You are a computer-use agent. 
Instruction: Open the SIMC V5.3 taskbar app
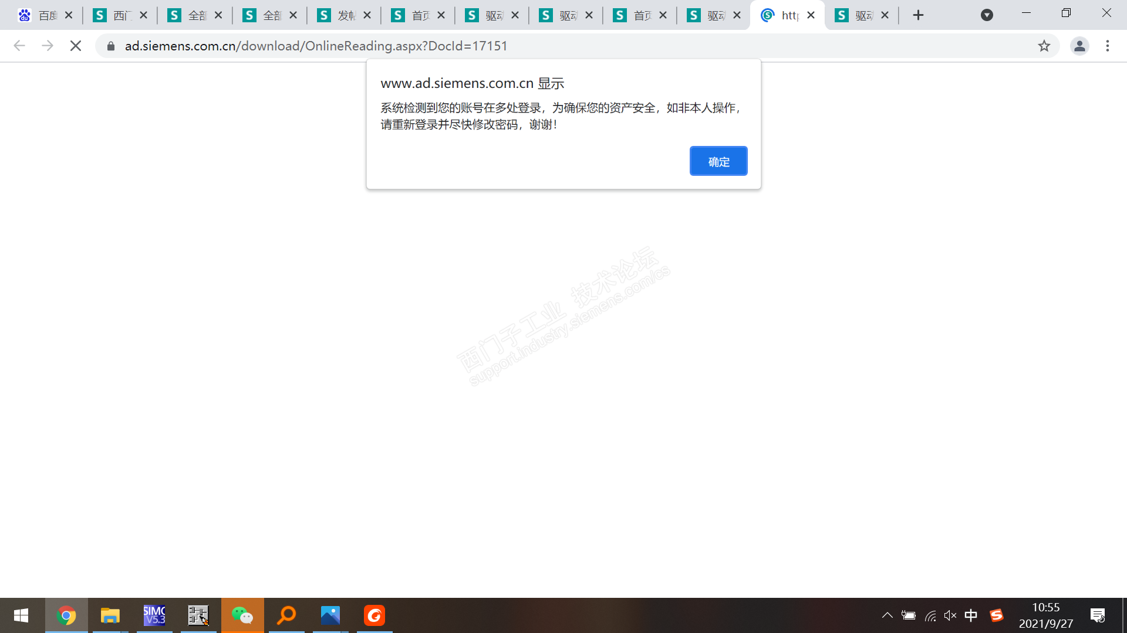coord(154,615)
